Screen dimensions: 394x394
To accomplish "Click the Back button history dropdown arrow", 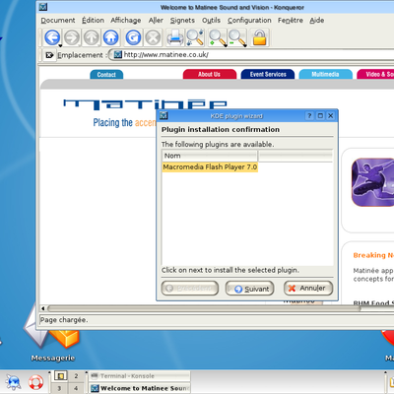I will 60,45.
